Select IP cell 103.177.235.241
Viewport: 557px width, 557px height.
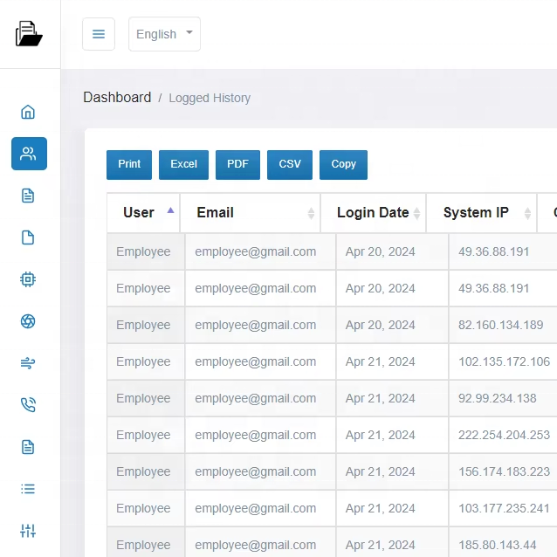(504, 508)
